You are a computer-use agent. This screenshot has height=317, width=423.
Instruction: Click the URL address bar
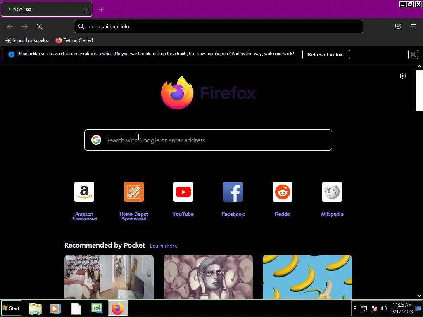tap(219, 26)
